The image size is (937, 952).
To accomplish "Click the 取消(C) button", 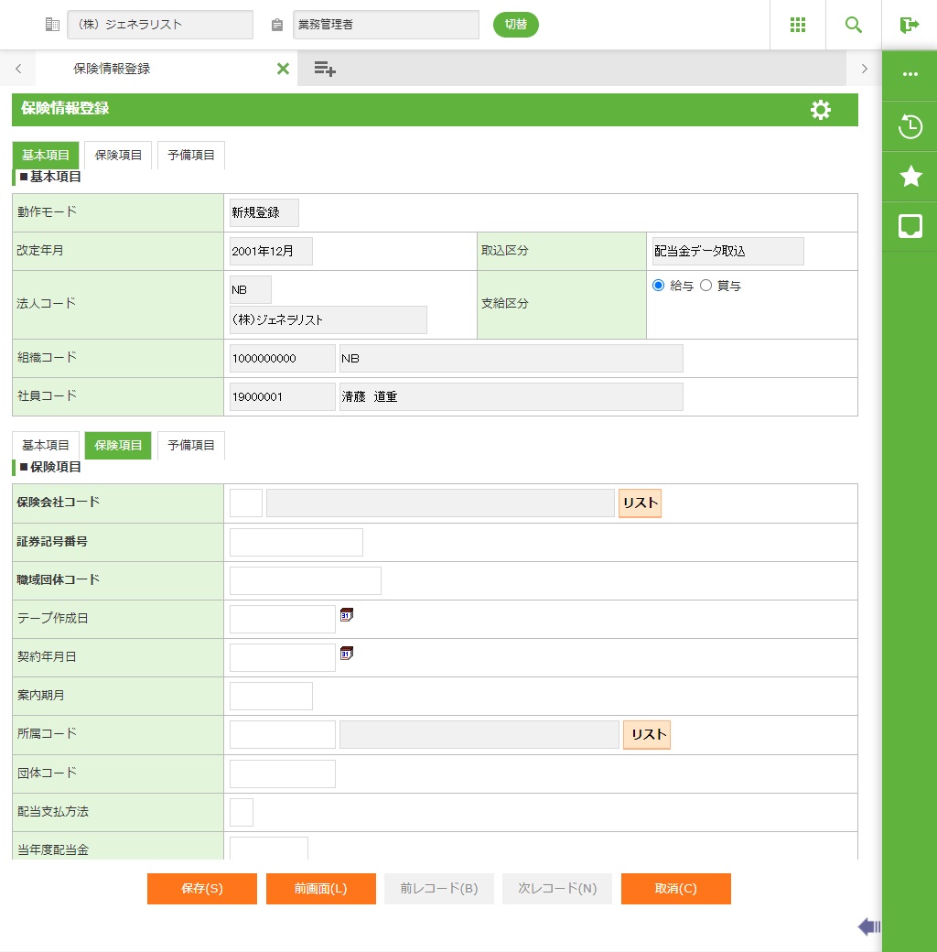I will [x=675, y=889].
